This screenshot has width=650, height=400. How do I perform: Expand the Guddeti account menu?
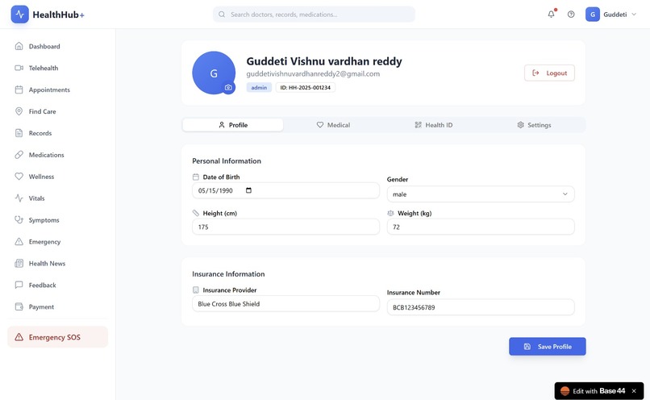tap(611, 14)
